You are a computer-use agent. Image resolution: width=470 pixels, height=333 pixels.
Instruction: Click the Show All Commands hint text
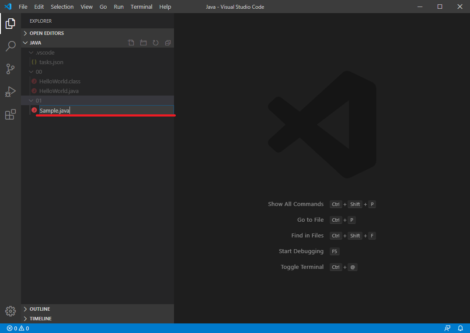(x=296, y=204)
